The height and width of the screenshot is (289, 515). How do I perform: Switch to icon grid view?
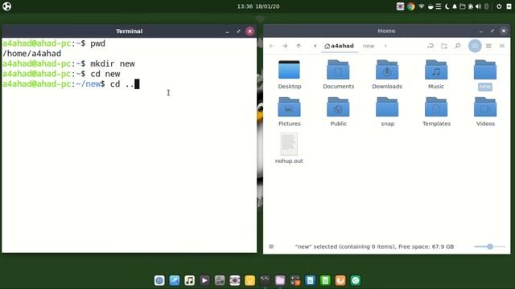[x=475, y=47]
